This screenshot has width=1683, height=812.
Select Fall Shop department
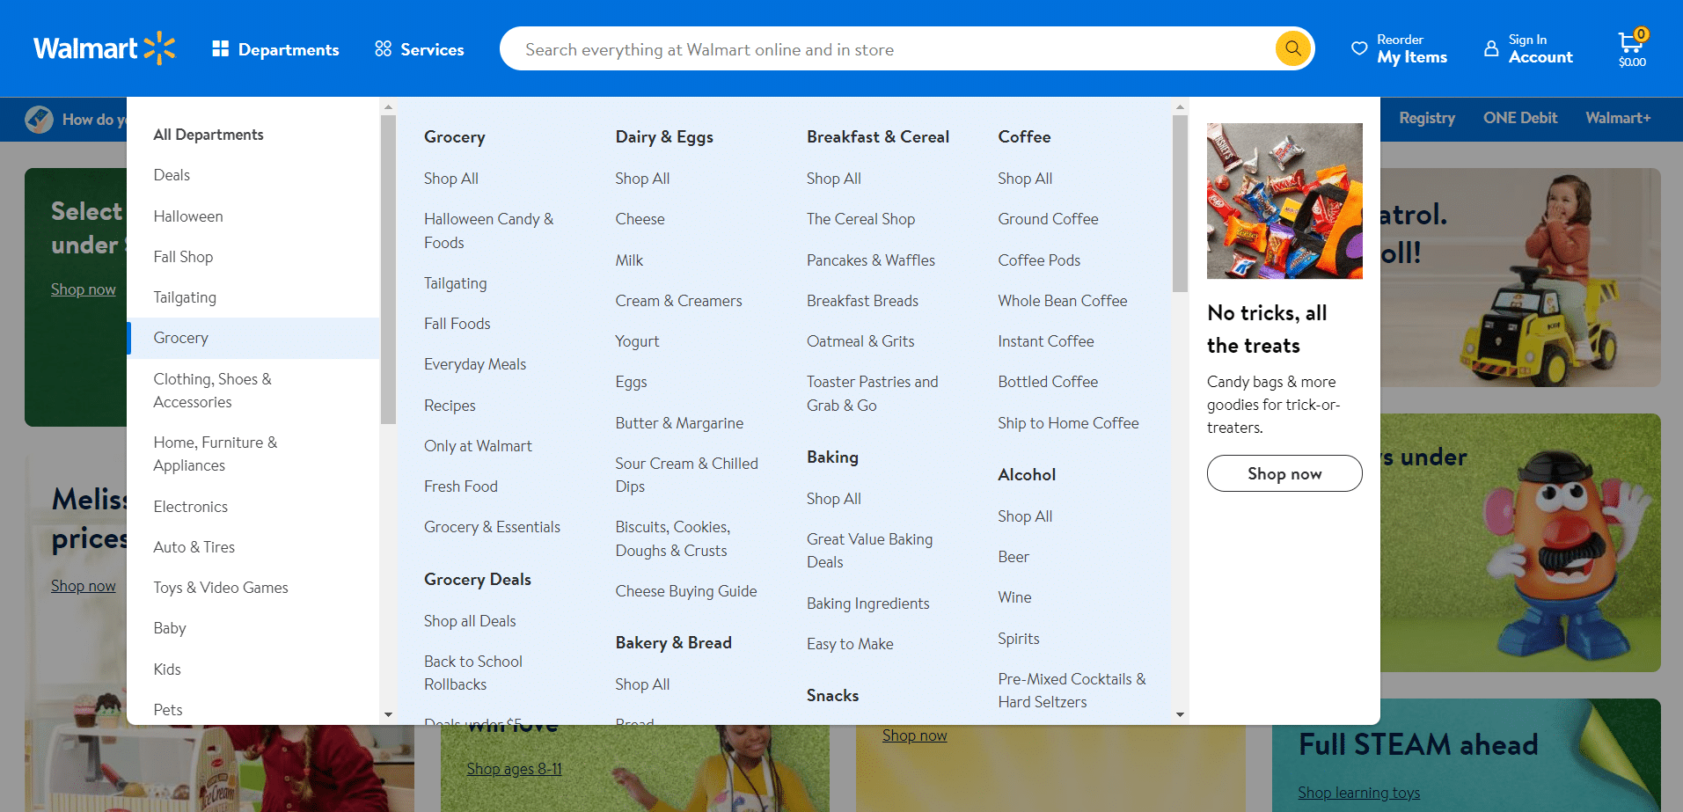(x=183, y=257)
